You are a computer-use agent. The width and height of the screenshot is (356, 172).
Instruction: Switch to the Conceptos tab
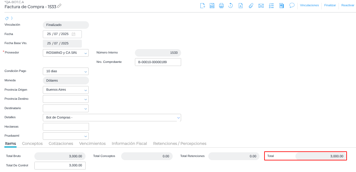[32, 144]
